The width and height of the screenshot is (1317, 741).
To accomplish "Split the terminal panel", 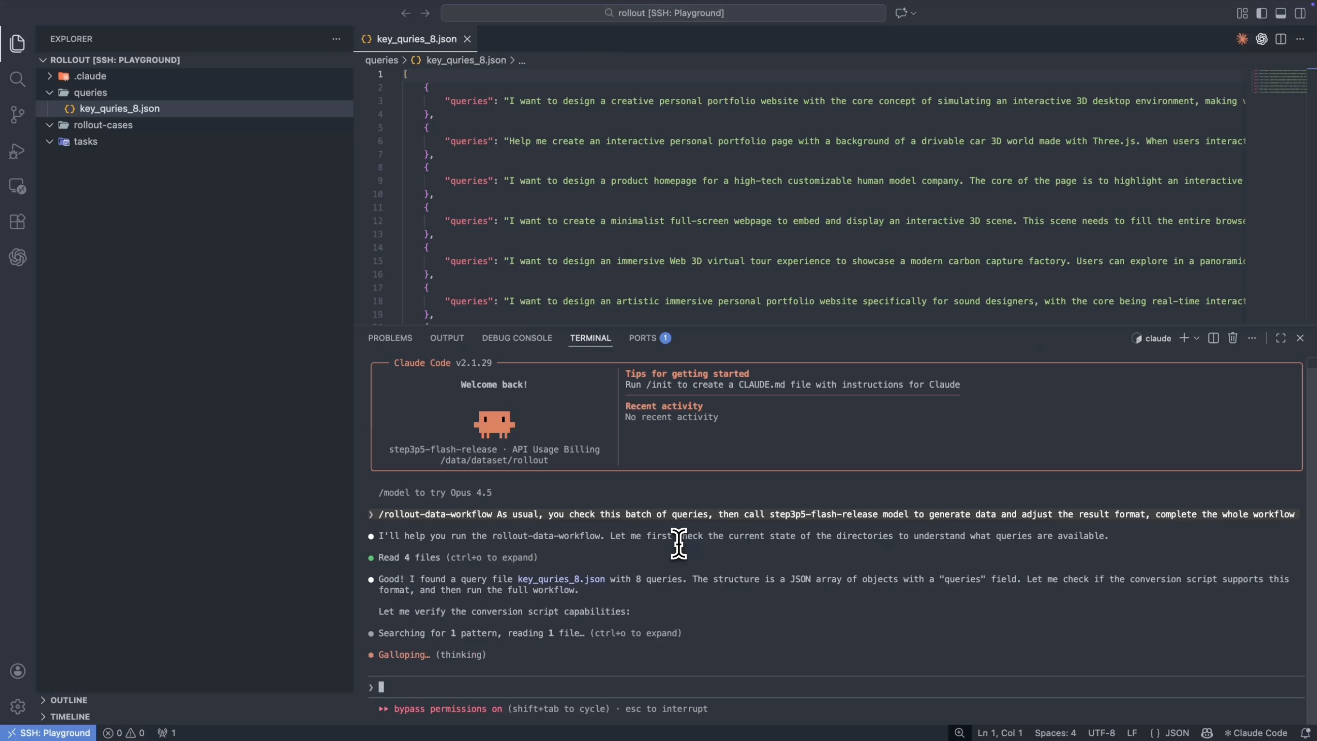I will point(1213,338).
